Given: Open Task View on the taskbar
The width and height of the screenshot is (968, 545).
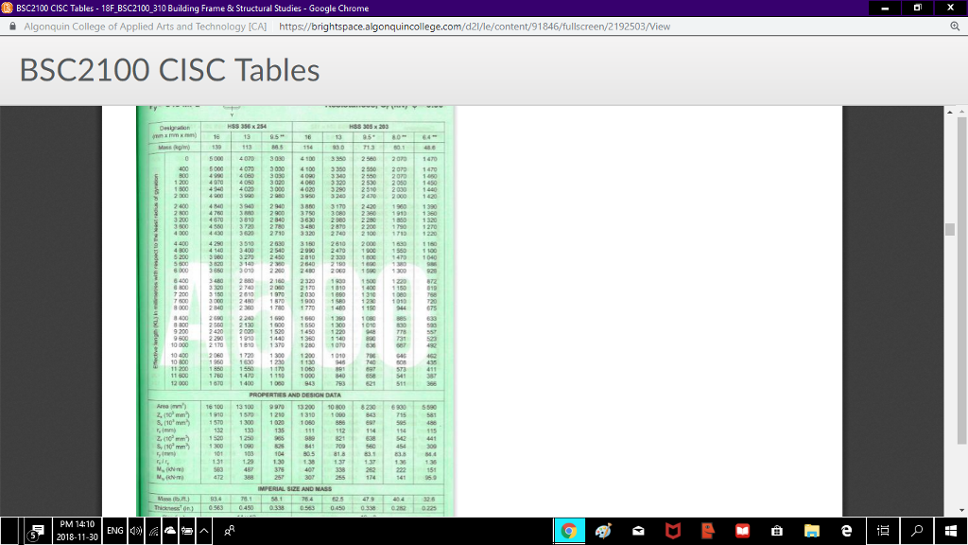Looking at the screenshot, I should pos(884,531).
